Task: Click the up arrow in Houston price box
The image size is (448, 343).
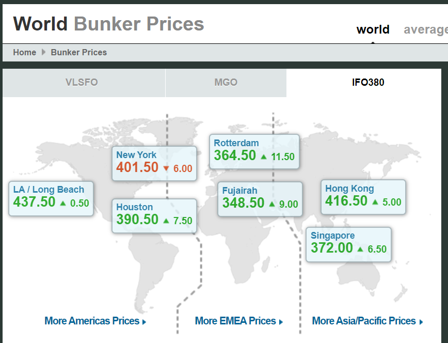Action: coord(166,221)
